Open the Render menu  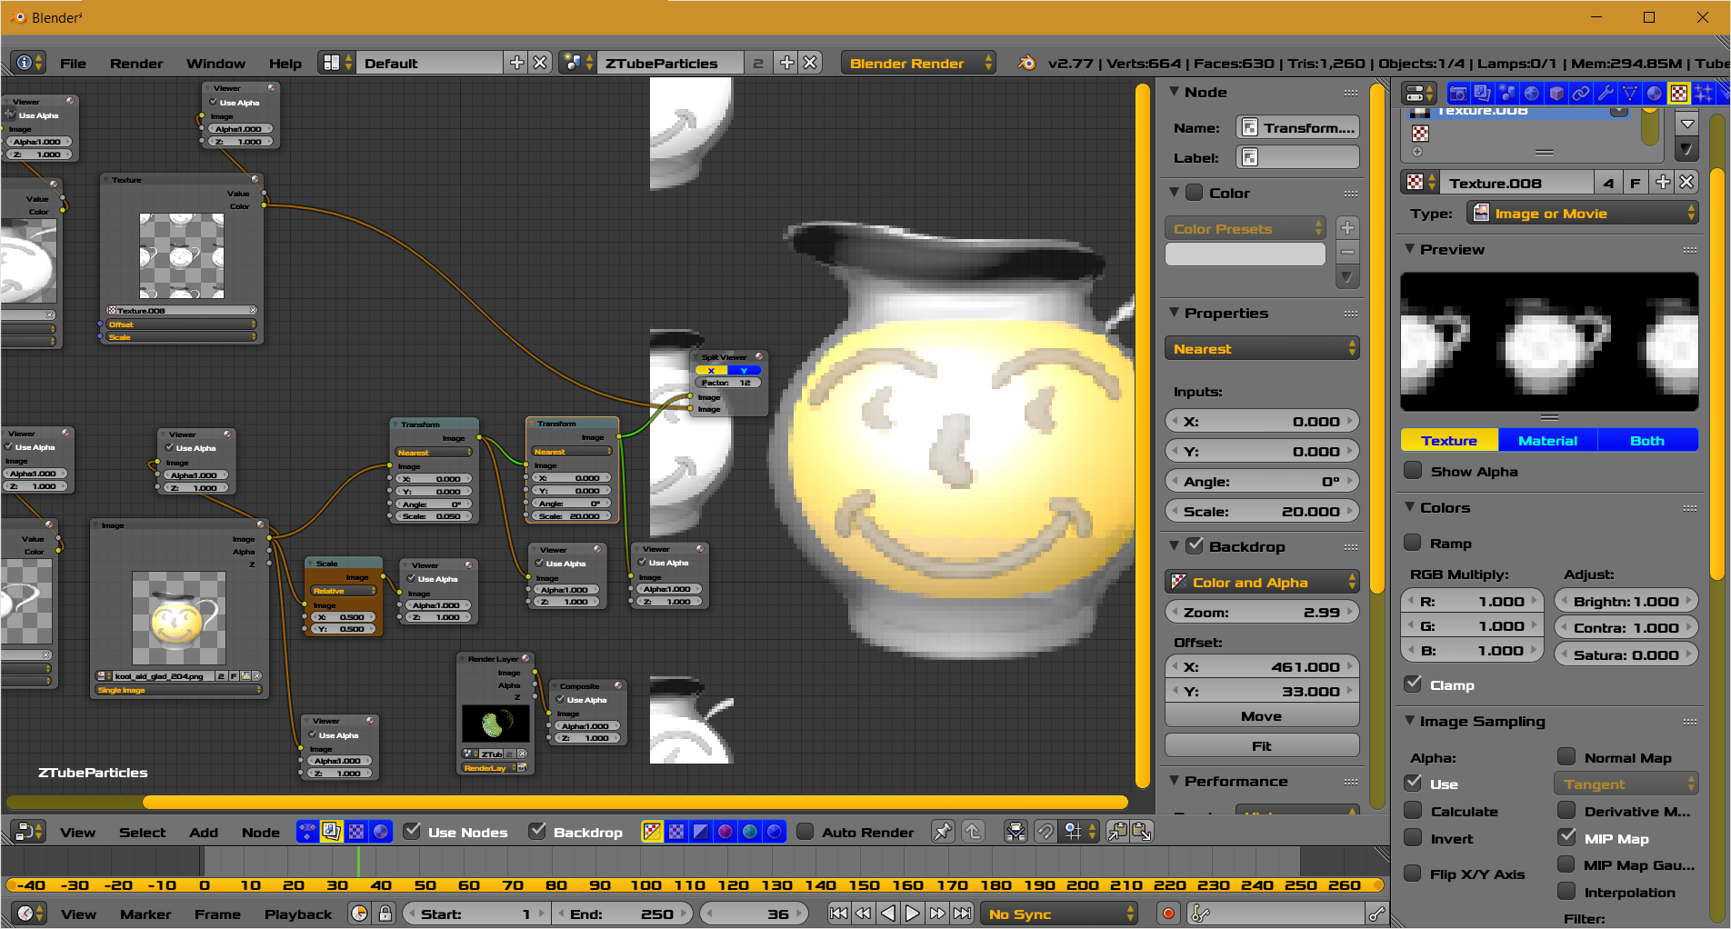tap(136, 63)
